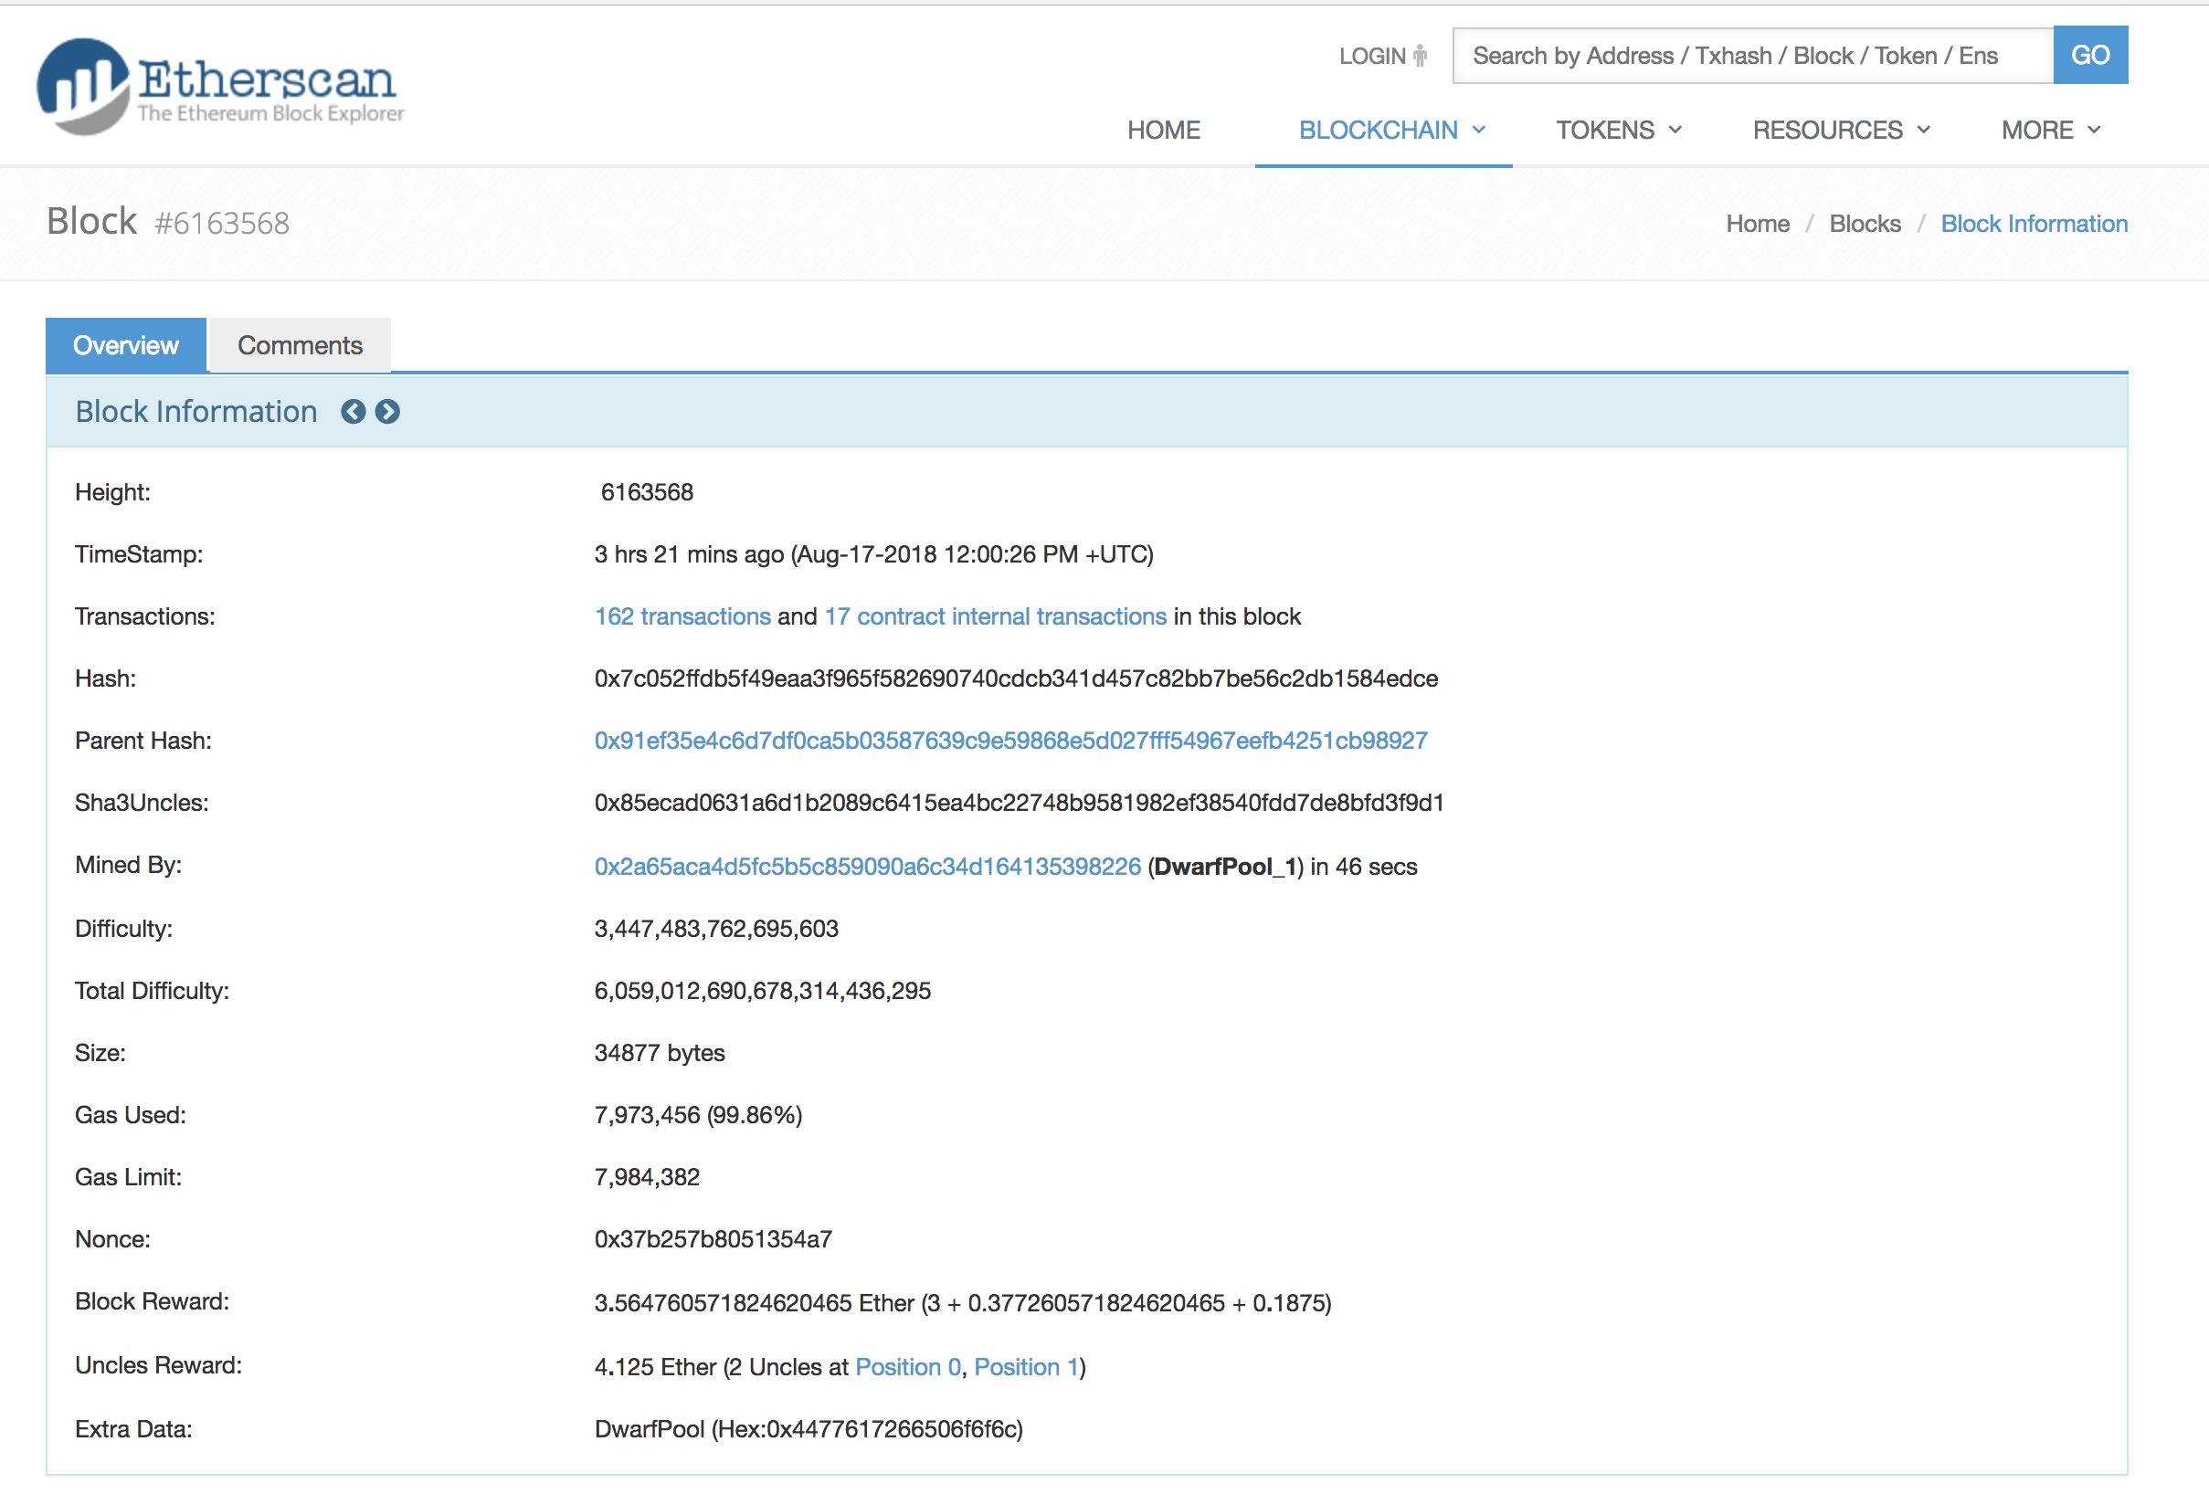
Task: Go to next block arrow icon
Action: 388,412
